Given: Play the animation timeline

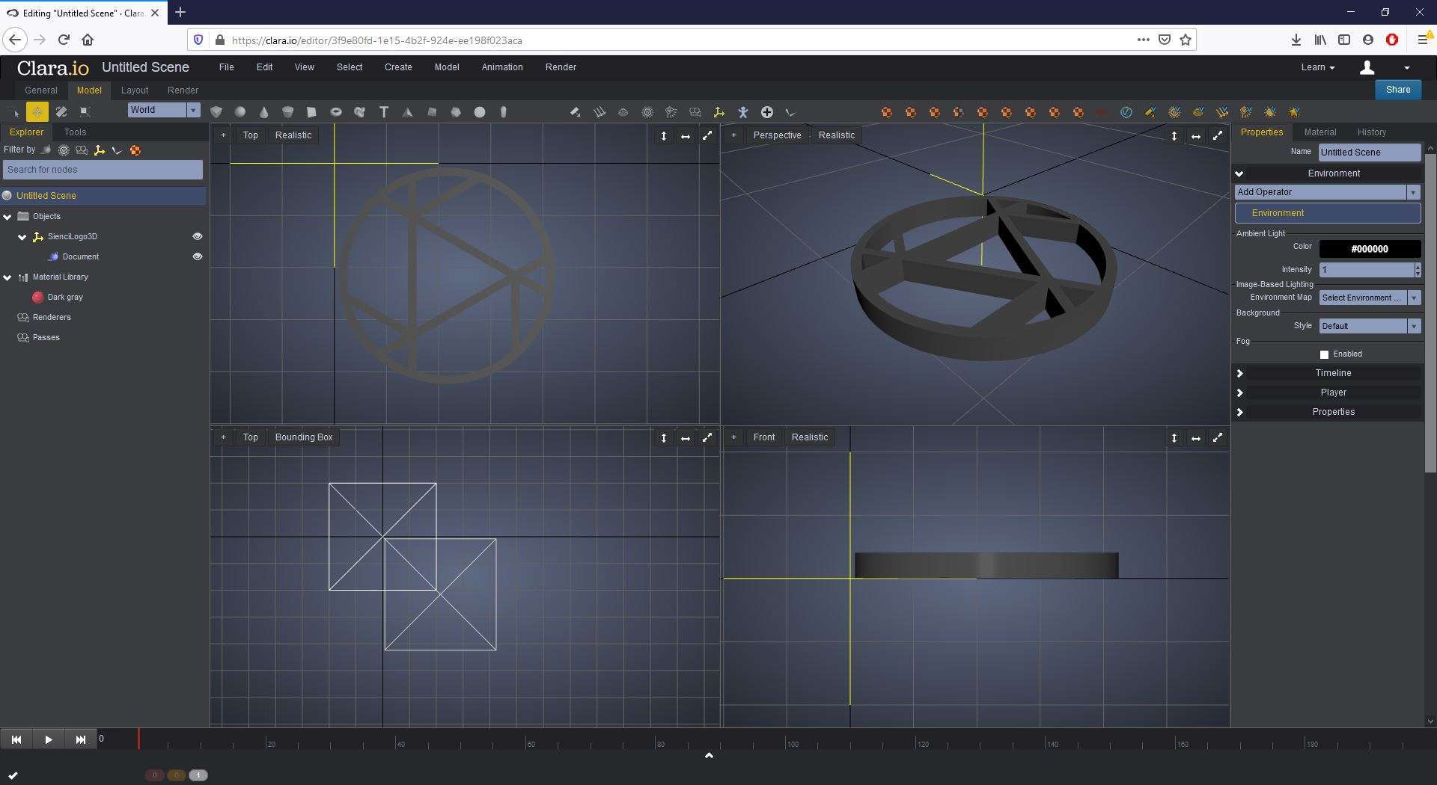Looking at the screenshot, I should point(49,739).
